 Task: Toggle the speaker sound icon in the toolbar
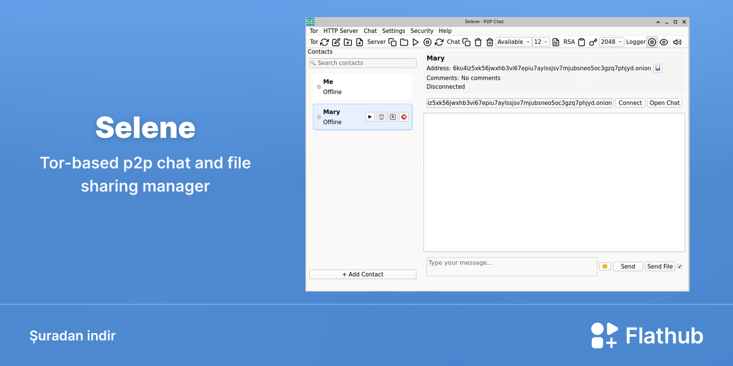coord(676,42)
